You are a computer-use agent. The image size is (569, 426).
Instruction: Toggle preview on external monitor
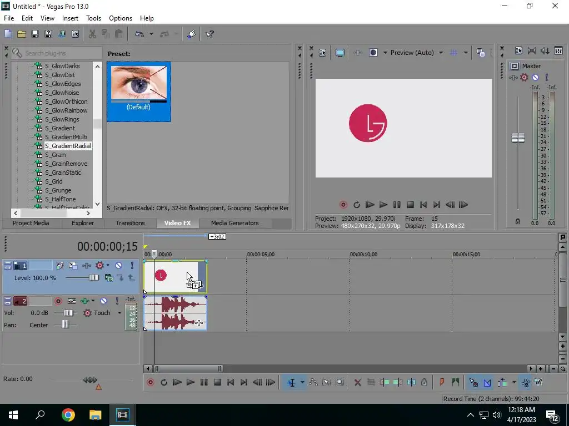tap(340, 53)
